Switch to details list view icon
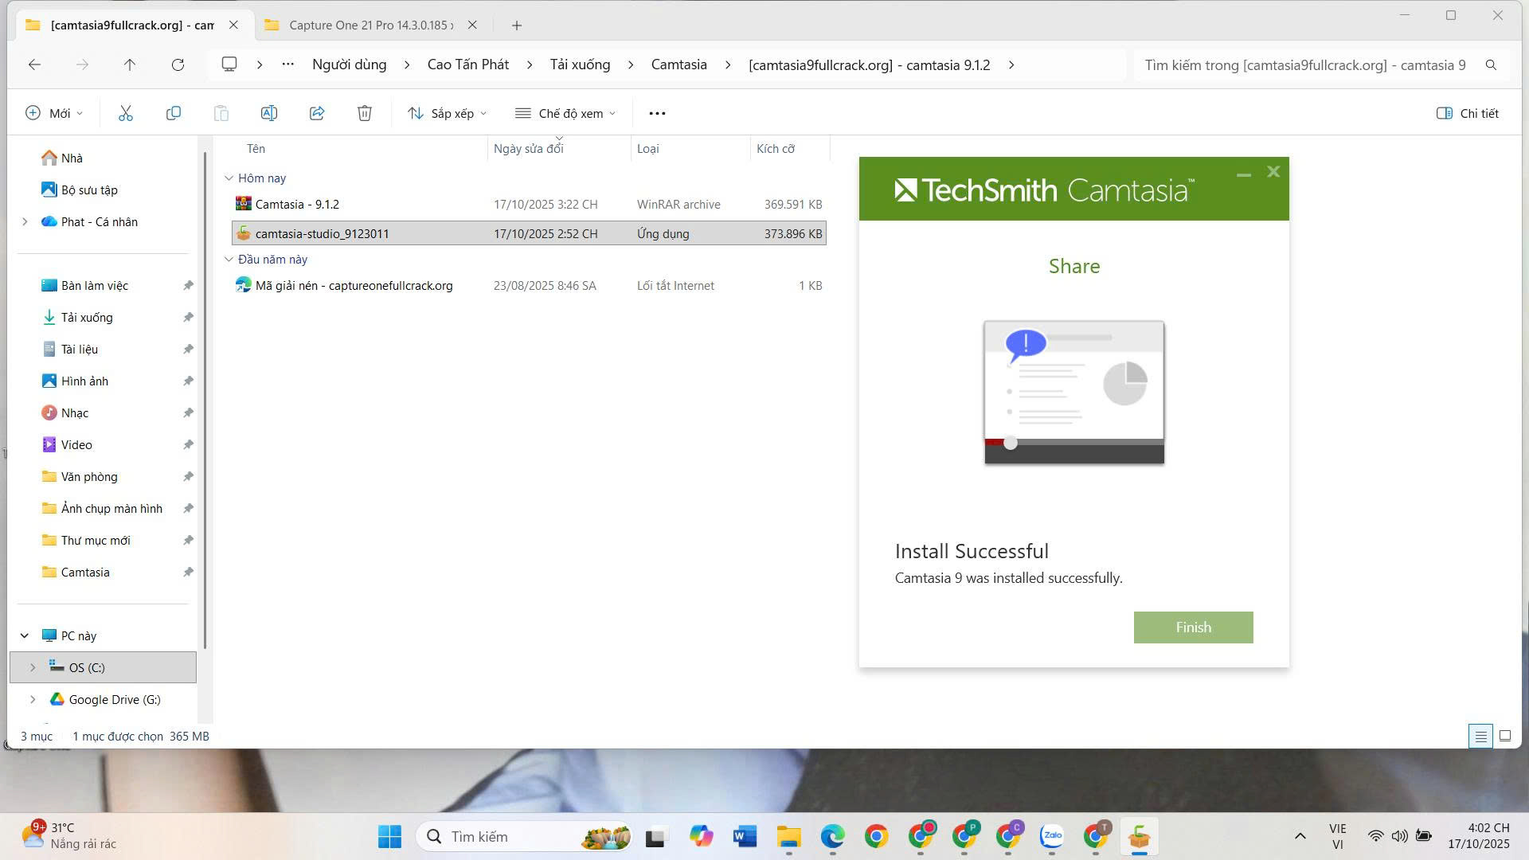The image size is (1529, 860). pyautogui.click(x=1480, y=736)
